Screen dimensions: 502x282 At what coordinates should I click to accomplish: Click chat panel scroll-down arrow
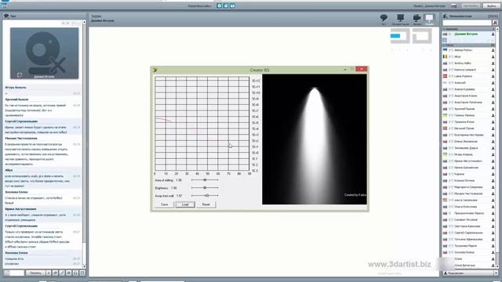(x=84, y=266)
